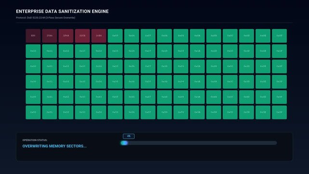
Task: Select memory sector 0x4C
Action: pos(230,97)
